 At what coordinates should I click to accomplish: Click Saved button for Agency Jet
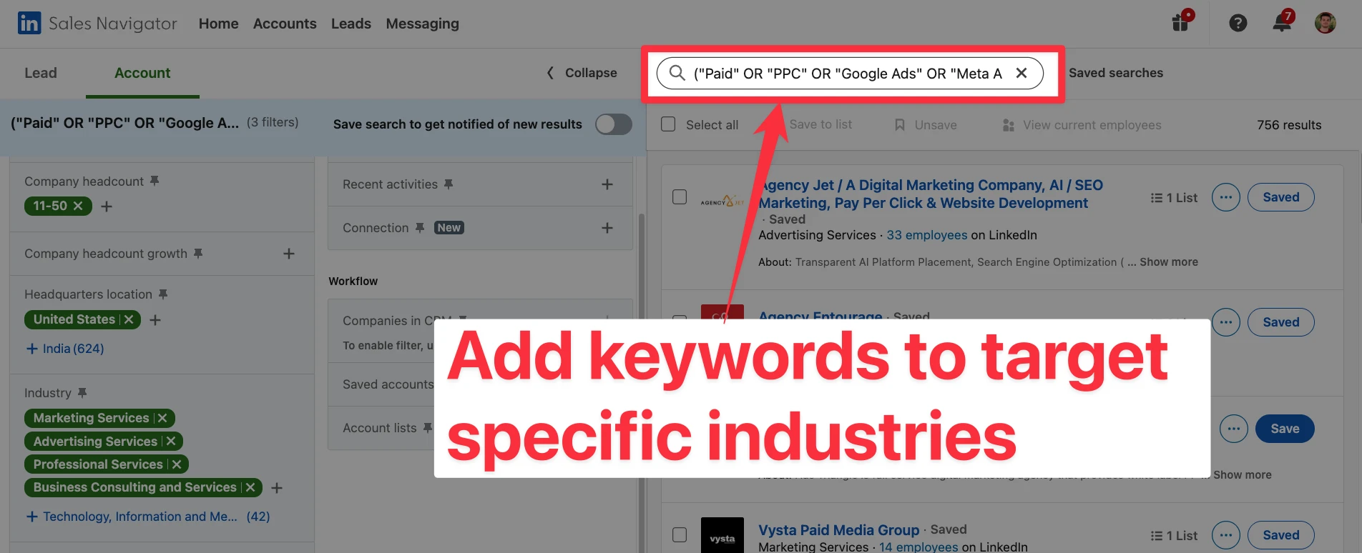point(1281,197)
